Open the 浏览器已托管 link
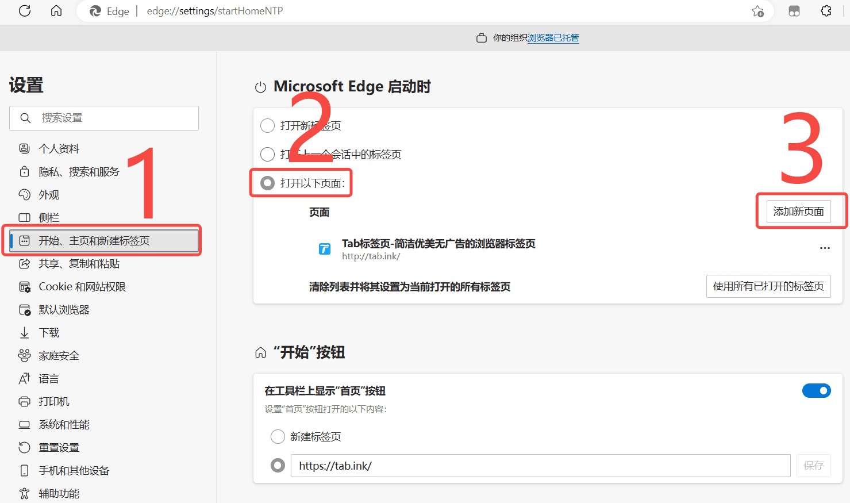850x503 pixels. coord(553,38)
